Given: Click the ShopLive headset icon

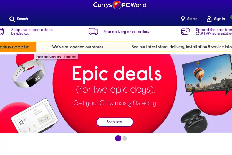Looking at the screenshot, I should [2, 32].
